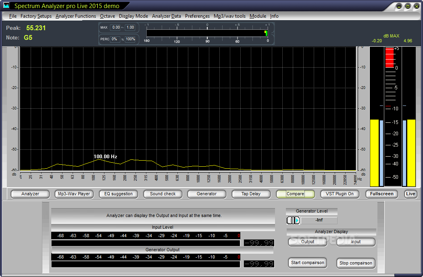This screenshot has height=277, width=423.
Task: Click the 10000 Hz frequency axis label
Action: point(303,179)
